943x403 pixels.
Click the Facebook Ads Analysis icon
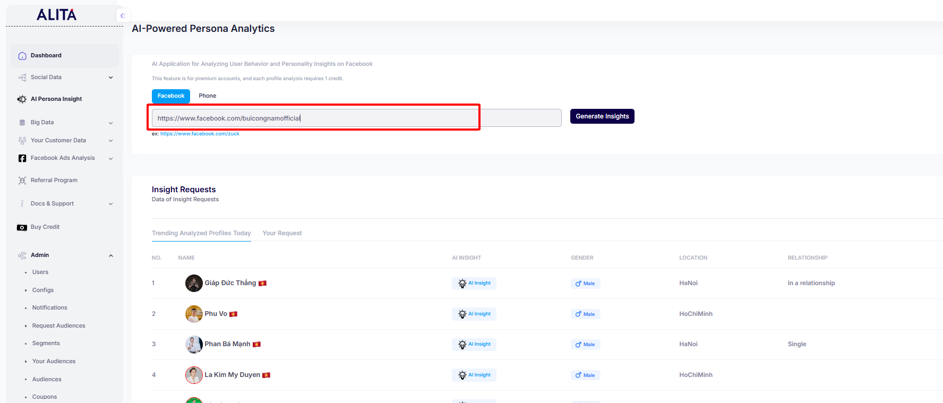click(22, 158)
